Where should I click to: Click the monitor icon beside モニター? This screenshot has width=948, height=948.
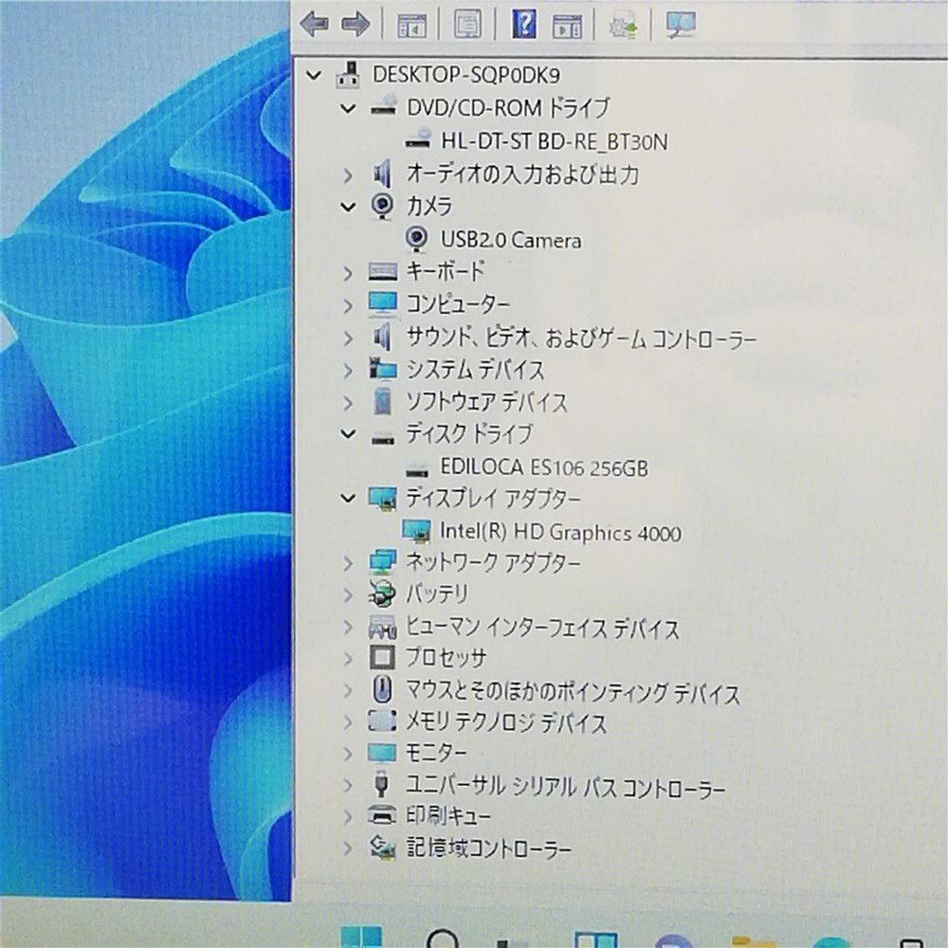pyautogui.click(x=383, y=754)
